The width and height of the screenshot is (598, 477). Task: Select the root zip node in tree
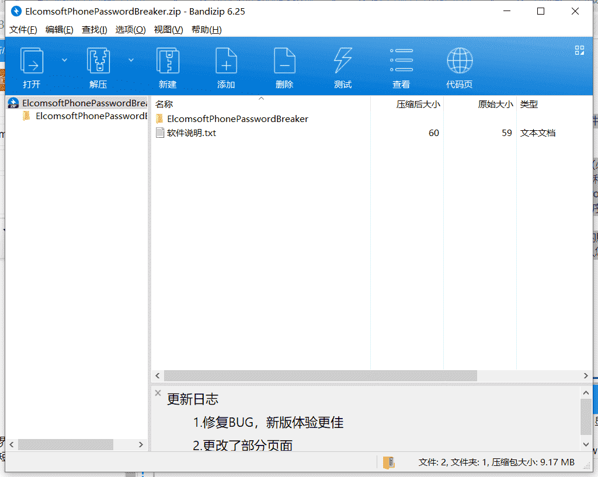pyautogui.click(x=78, y=103)
